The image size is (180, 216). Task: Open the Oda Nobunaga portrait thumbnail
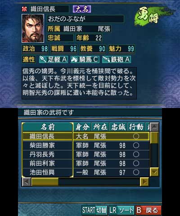pyautogui.click(x=33, y=28)
